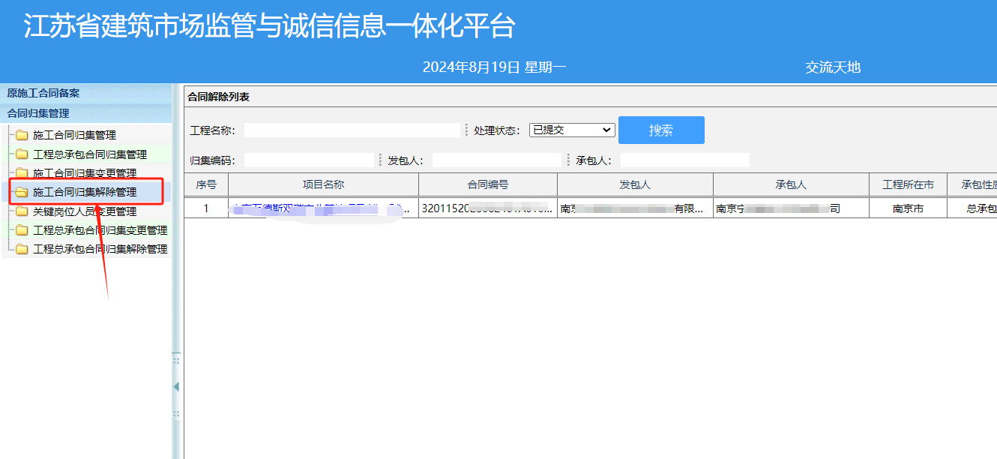The image size is (997, 459).
Task: Open 关键岗位人员变更管理 tree item
Action: coord(85,211)
